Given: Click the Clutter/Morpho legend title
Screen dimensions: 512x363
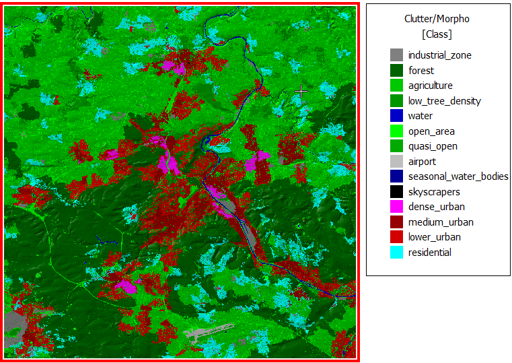Looking at the screenshot, I should coord(437,19).
